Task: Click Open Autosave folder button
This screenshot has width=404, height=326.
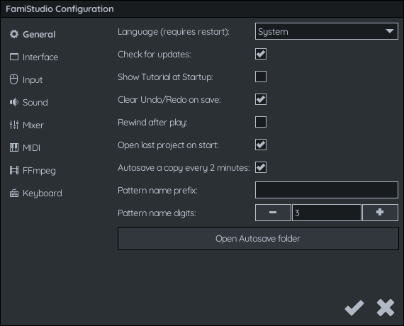Action: (258, 238)
